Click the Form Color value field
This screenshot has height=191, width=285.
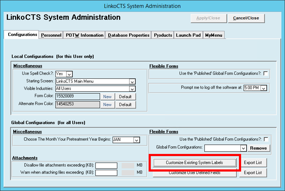coord(78,96)
